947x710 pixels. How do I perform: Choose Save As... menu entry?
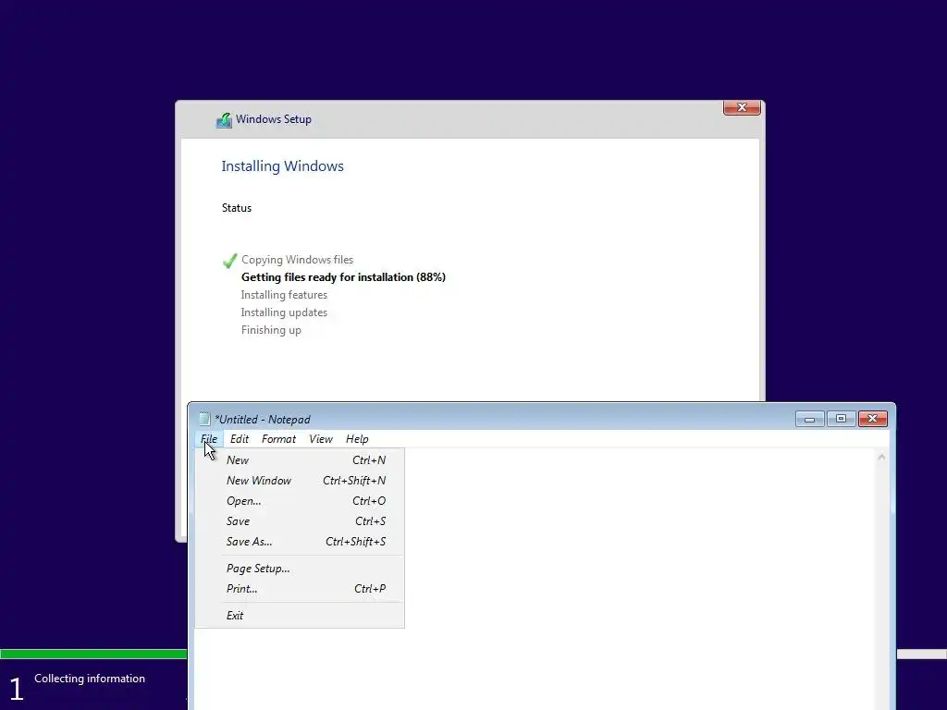pos(301,542)
